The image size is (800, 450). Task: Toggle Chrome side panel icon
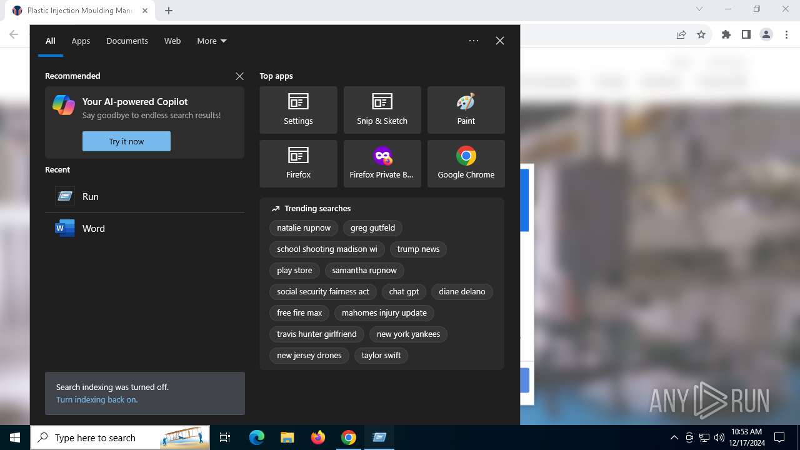(x=746, y=35)
